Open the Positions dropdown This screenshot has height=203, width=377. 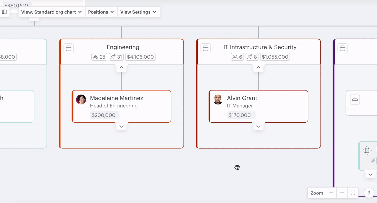coord(101,12)
